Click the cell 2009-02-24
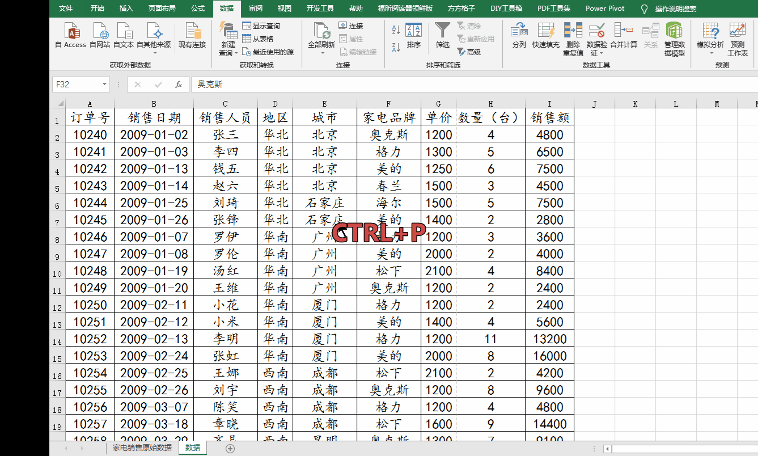The width and height of the screenshot is (758, 456). pyautogui.click(x=154, y=356)
